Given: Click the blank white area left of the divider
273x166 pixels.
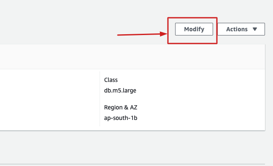Looking at the screenshot, I should click(x=50, y=99).
